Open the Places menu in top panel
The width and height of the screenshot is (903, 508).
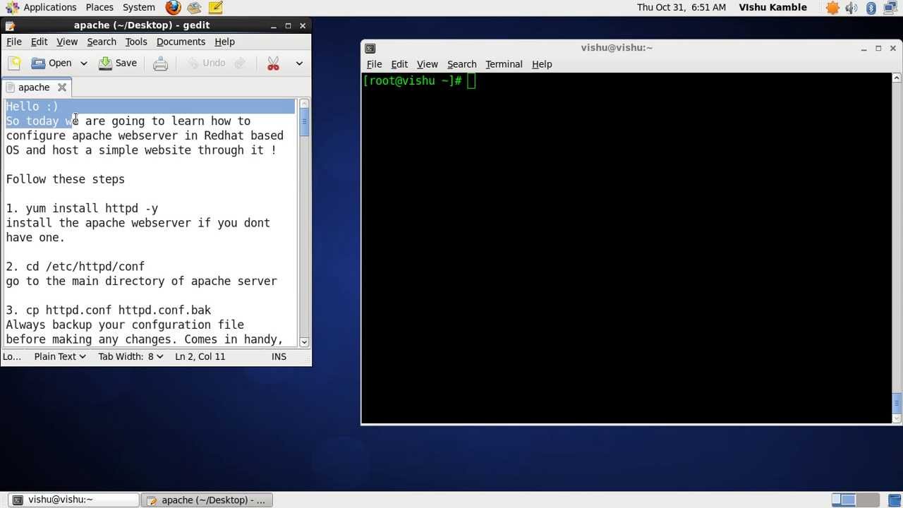point(99,7)
